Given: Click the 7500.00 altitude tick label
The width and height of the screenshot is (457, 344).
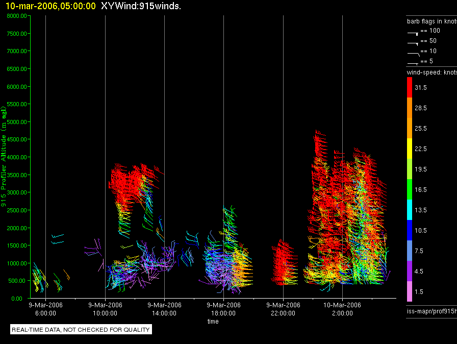Looking at the screenshot, I should point(17,34).
